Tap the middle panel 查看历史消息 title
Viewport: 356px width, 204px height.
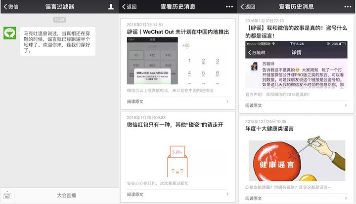tap(178, 6)
